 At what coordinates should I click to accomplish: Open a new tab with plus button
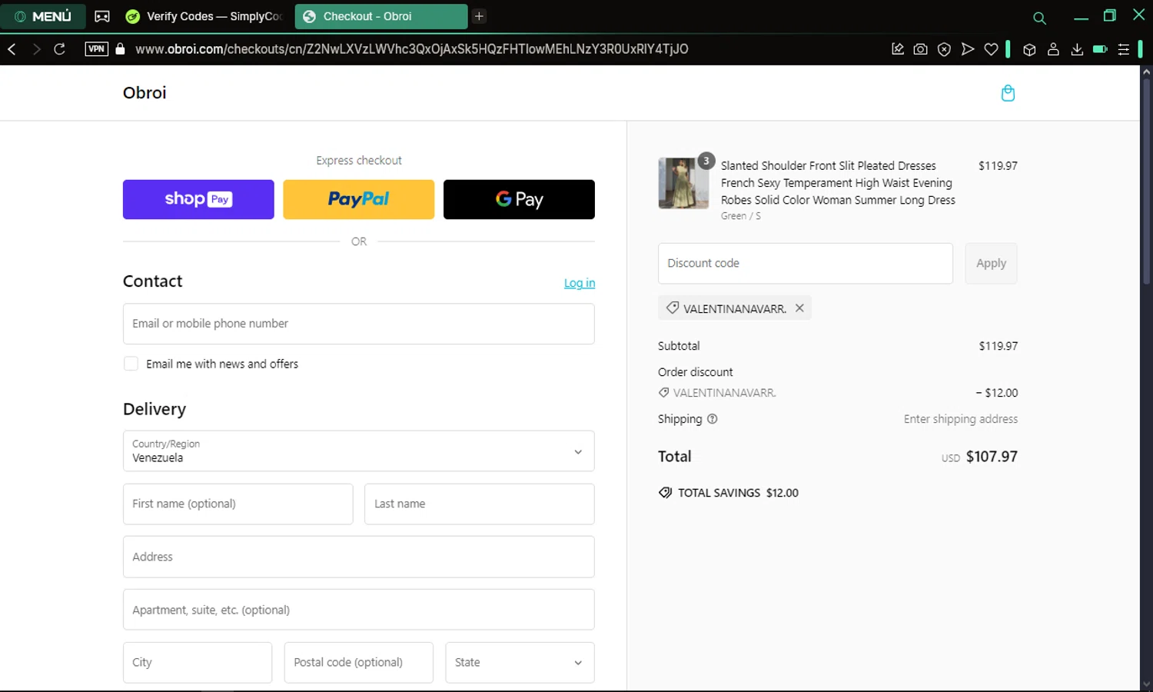pyautogui.click(x=479, y=16)
